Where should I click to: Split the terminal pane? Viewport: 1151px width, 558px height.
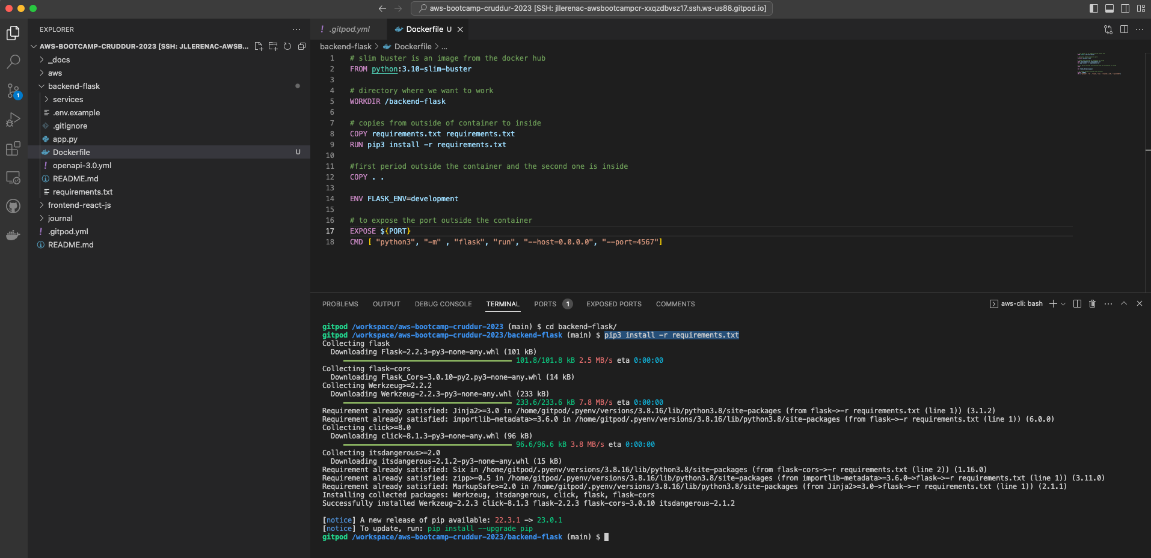point(1076,303)
